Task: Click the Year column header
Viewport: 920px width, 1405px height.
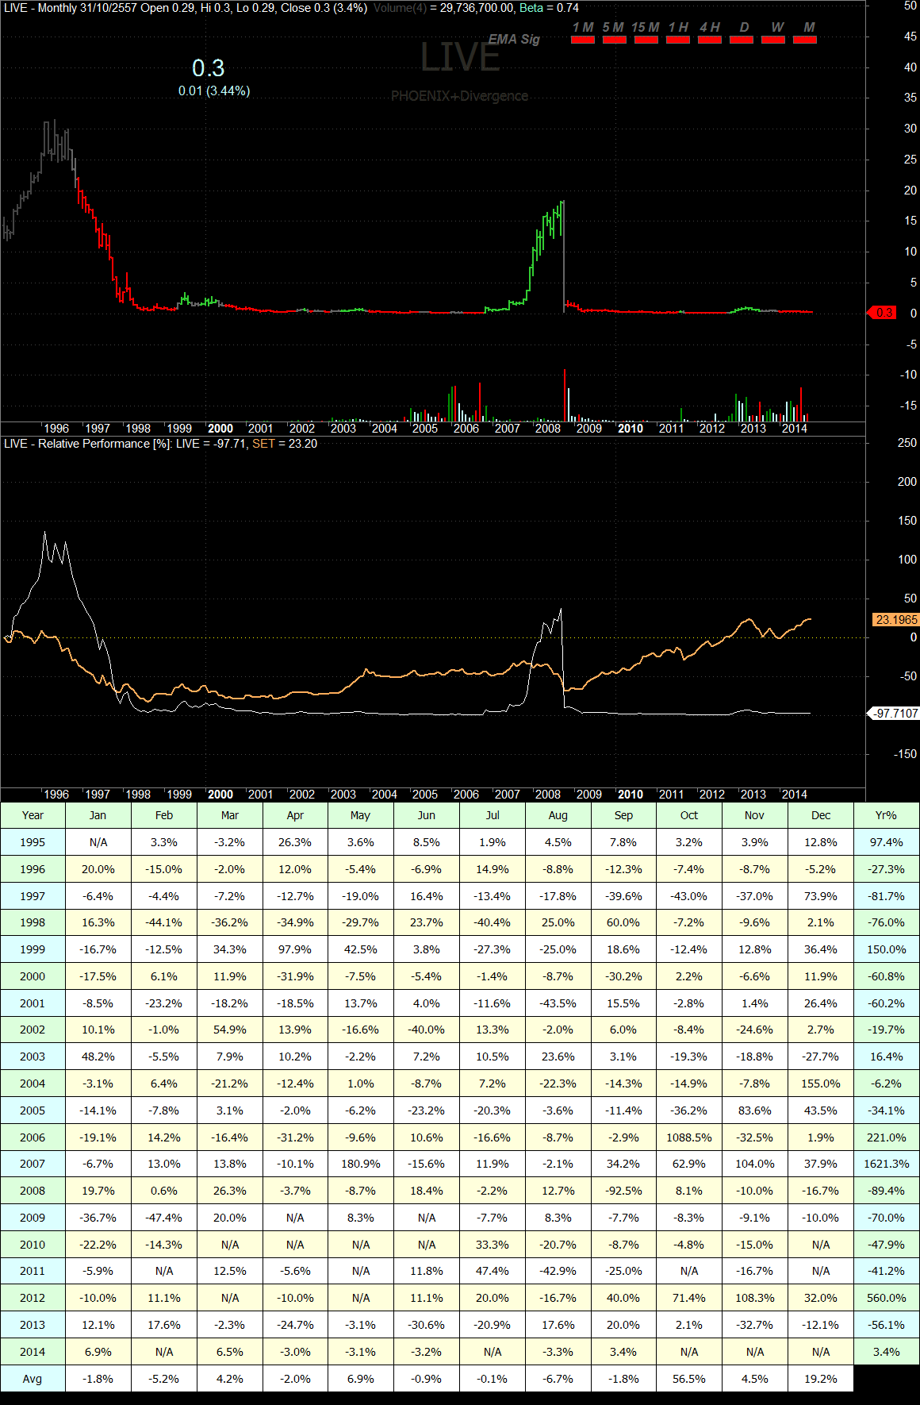Action: point(33,815)
